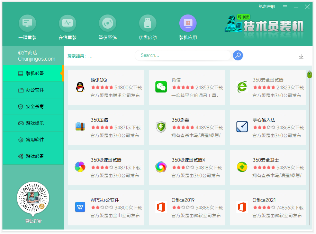Open the 优盘启动 USB boot icon

tap(148, 23)
